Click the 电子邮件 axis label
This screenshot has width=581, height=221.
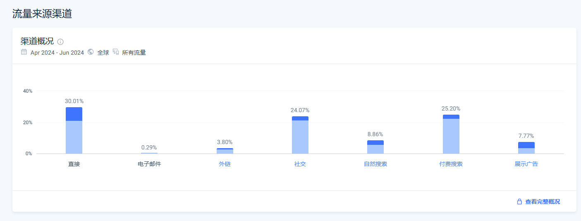click(x=149, y=164)
